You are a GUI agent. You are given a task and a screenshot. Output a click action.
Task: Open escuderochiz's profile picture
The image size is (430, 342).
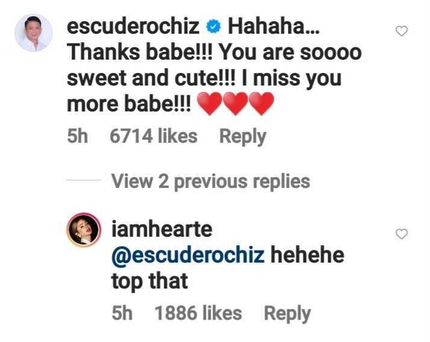point(34,33)
